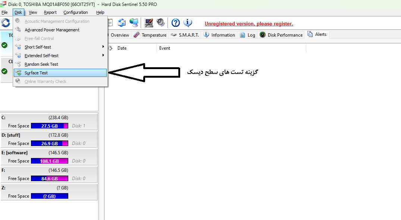Click the 'Disk: 0' label in F: row

(x=79, y=179)
